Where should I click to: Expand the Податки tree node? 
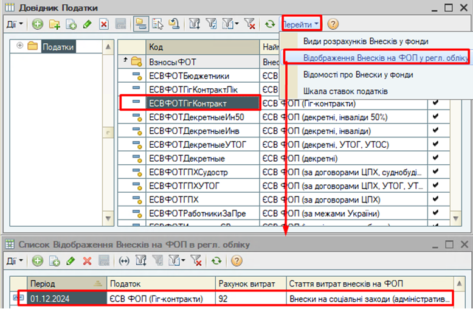pos(19,46)
